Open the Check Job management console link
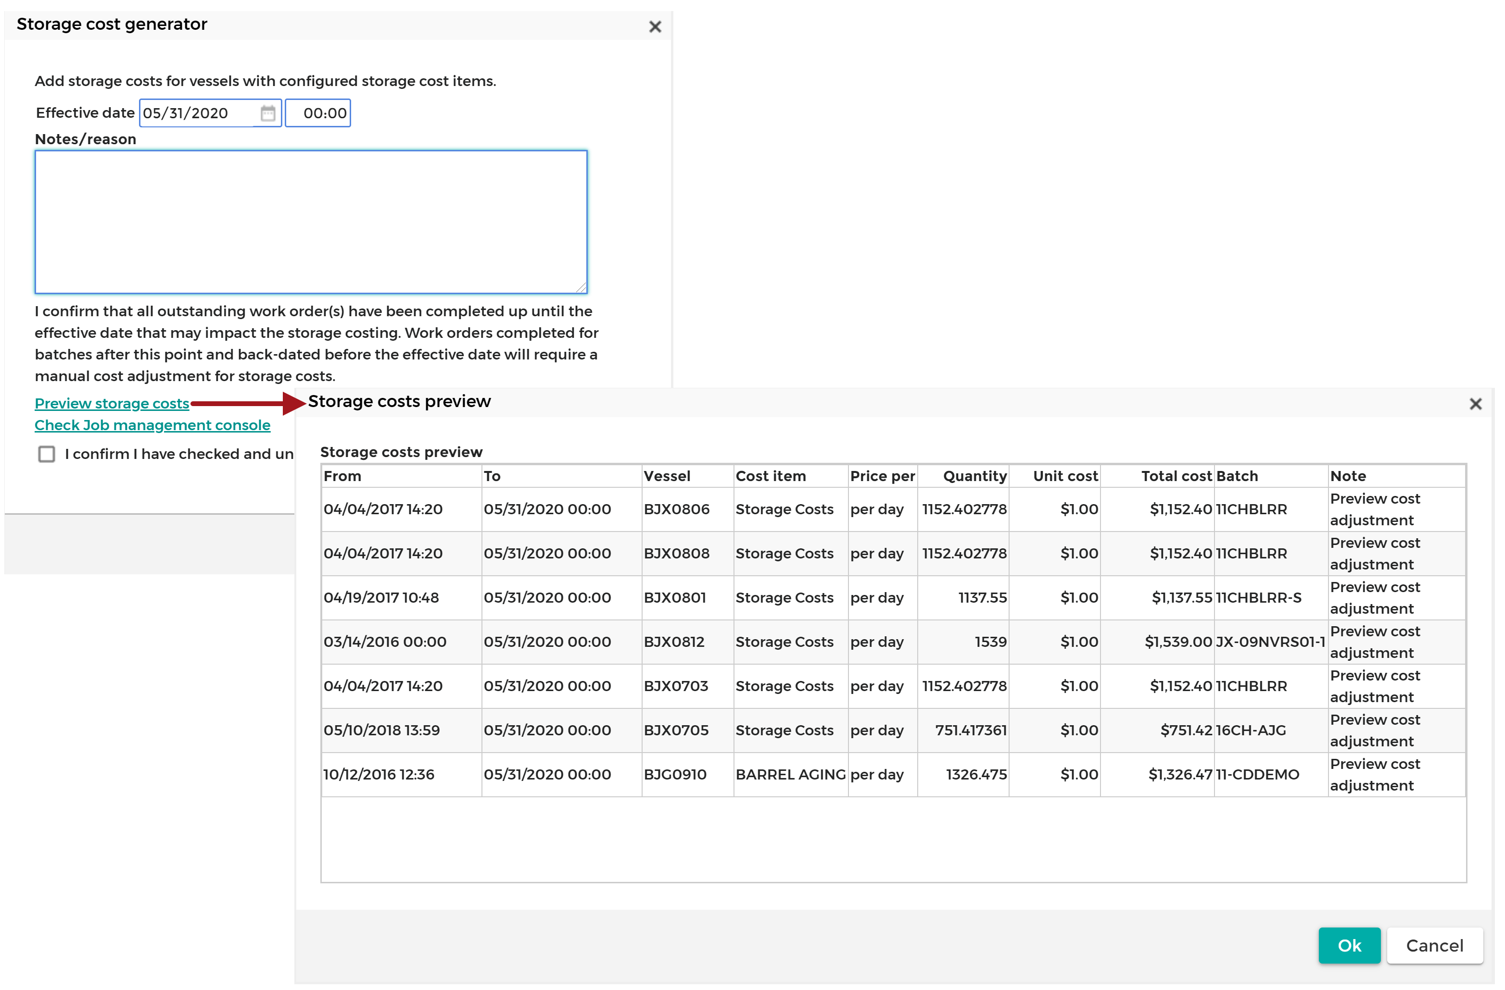This screenshot has width=1505, height=990. click(x=152, y=426)
